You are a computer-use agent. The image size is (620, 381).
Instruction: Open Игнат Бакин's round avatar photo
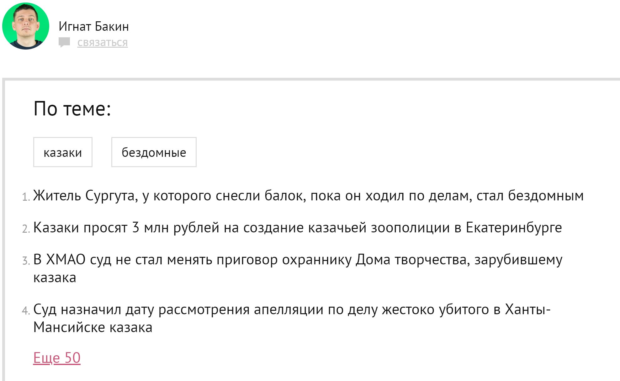(26, 26)
